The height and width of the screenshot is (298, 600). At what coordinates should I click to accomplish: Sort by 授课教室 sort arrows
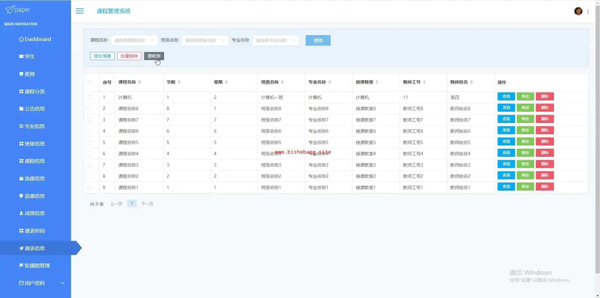tap(377, 82)
